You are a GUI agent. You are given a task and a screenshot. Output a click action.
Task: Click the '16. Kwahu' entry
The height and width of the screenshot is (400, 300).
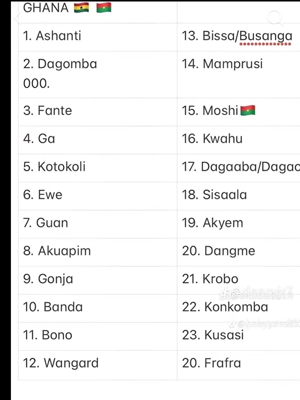[212, 139]
